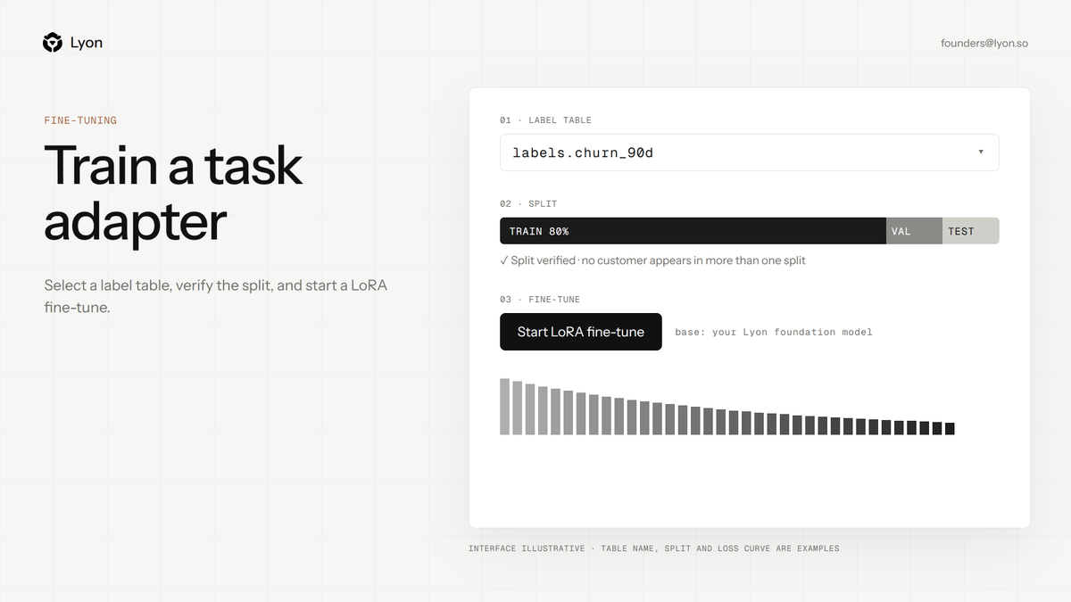
Task: Click the 'Split verified' status message
Action: pos(652,260)
